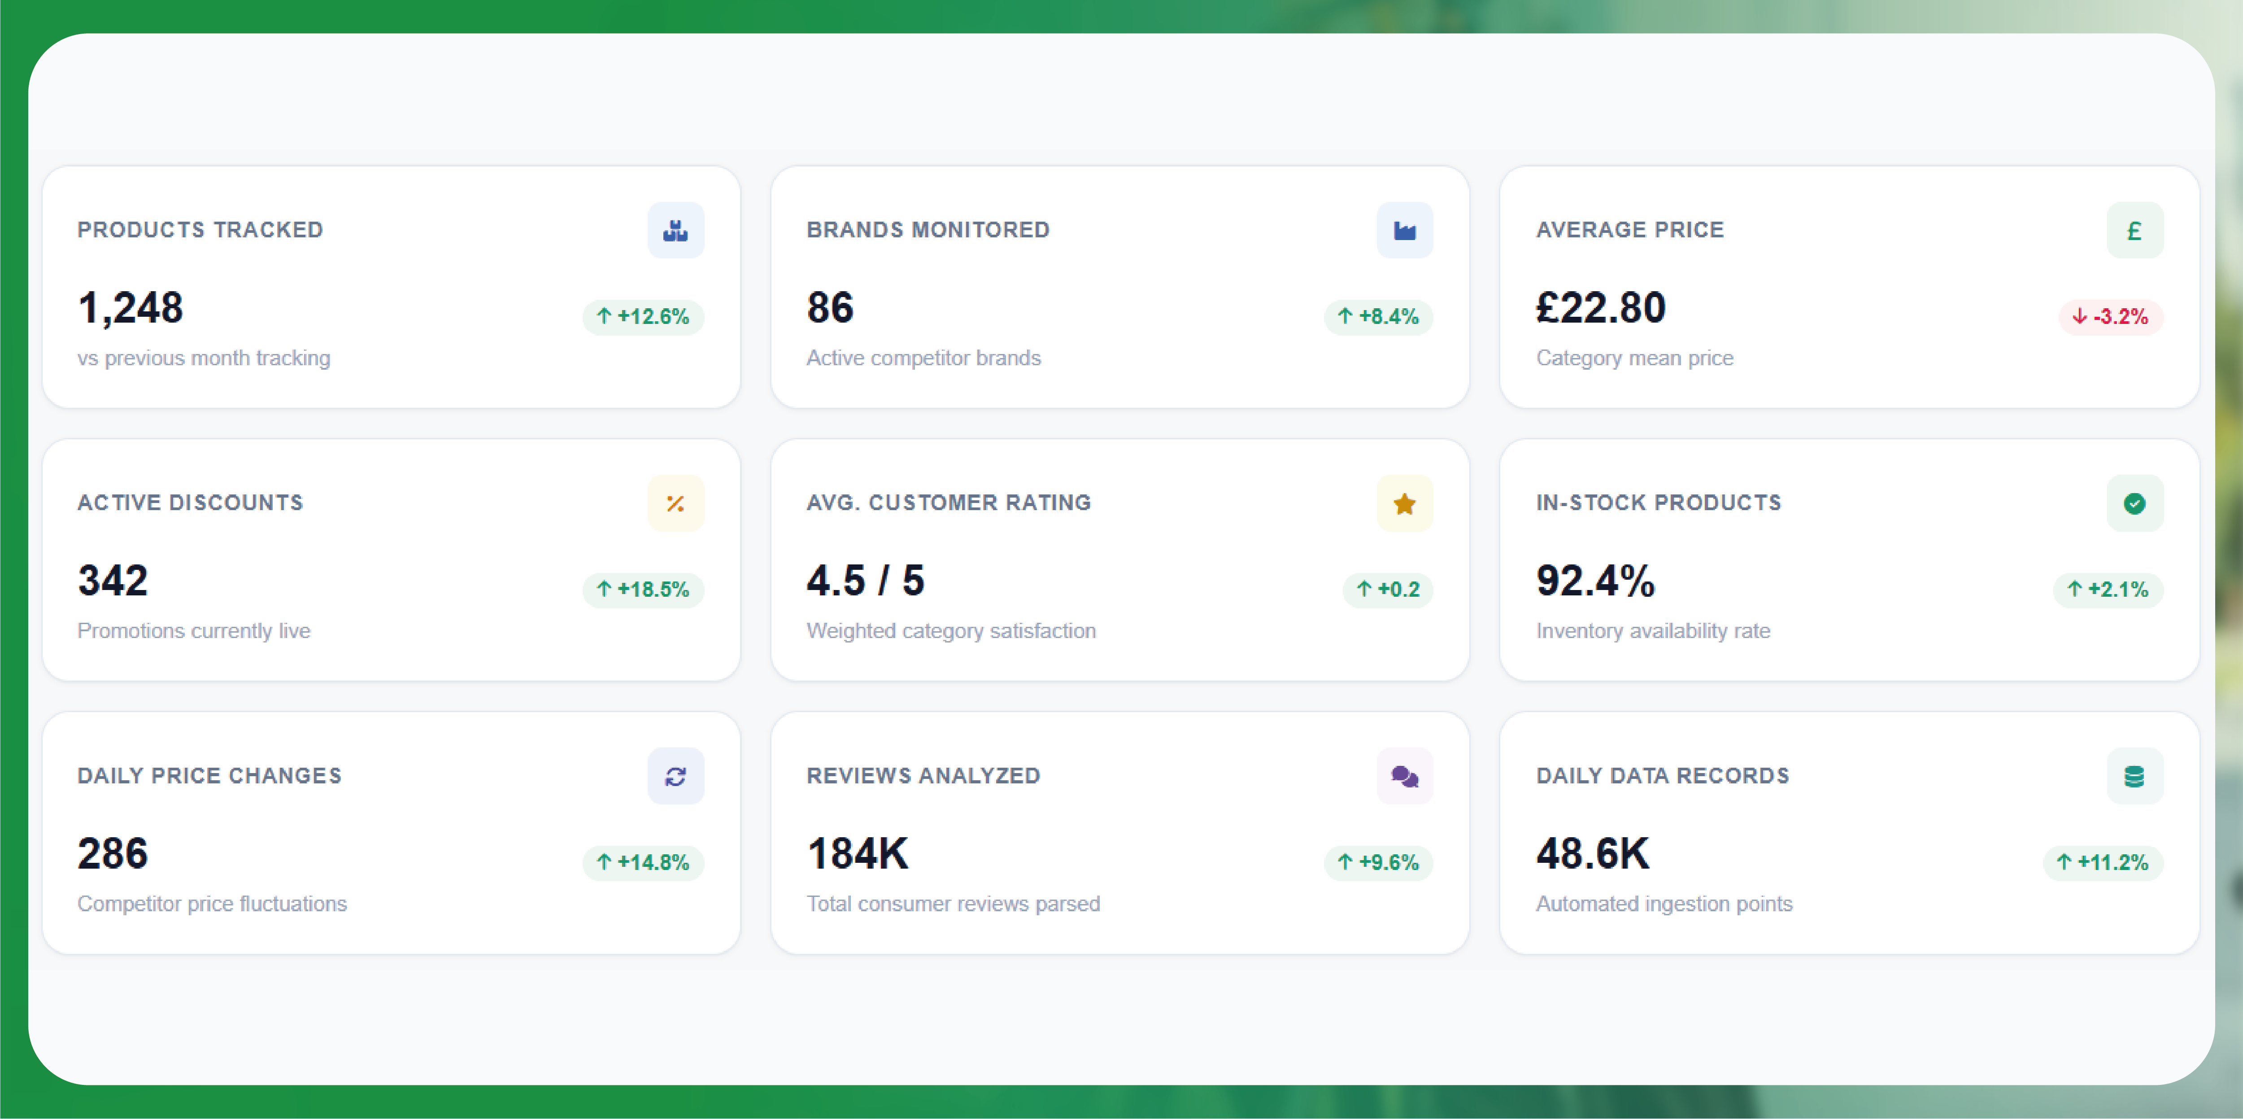
Task: Click the +18.5% Active Discounts badge
Action: click(643, 590)
